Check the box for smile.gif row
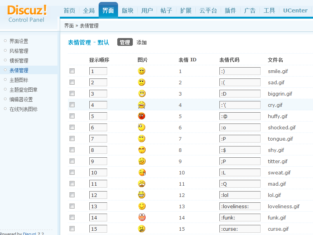Viewport: 313px width, 235px height. click(x=72, y=71)
